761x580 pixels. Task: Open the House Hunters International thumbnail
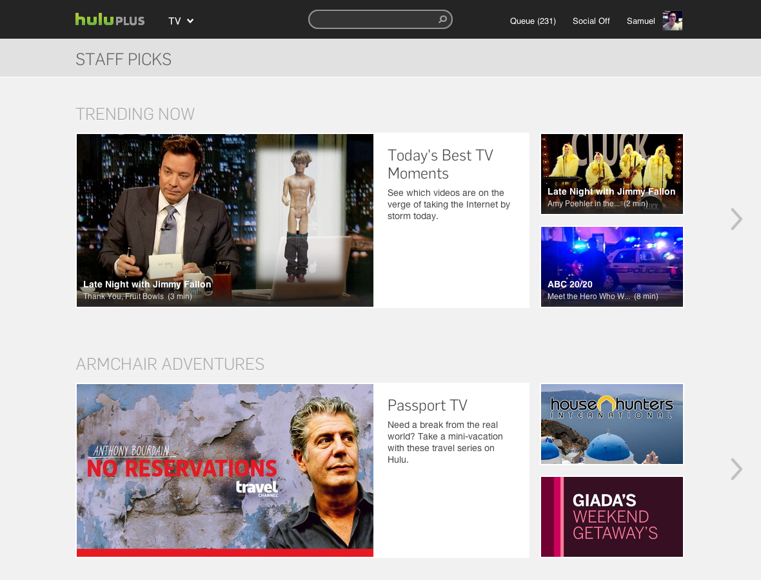(x=612, y=424)
